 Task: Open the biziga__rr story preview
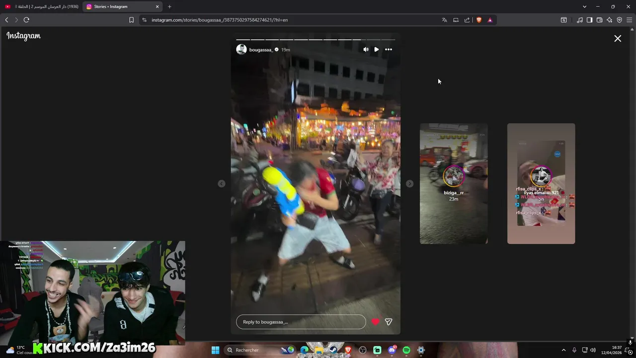pyautogui.click(x=454, y=183)
